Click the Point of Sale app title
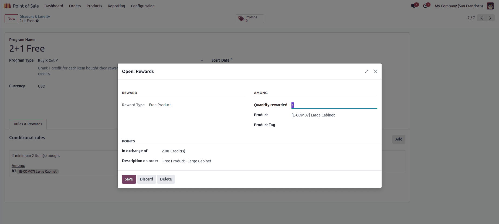The height and width of the screenshot is (224, 499). 26,6
